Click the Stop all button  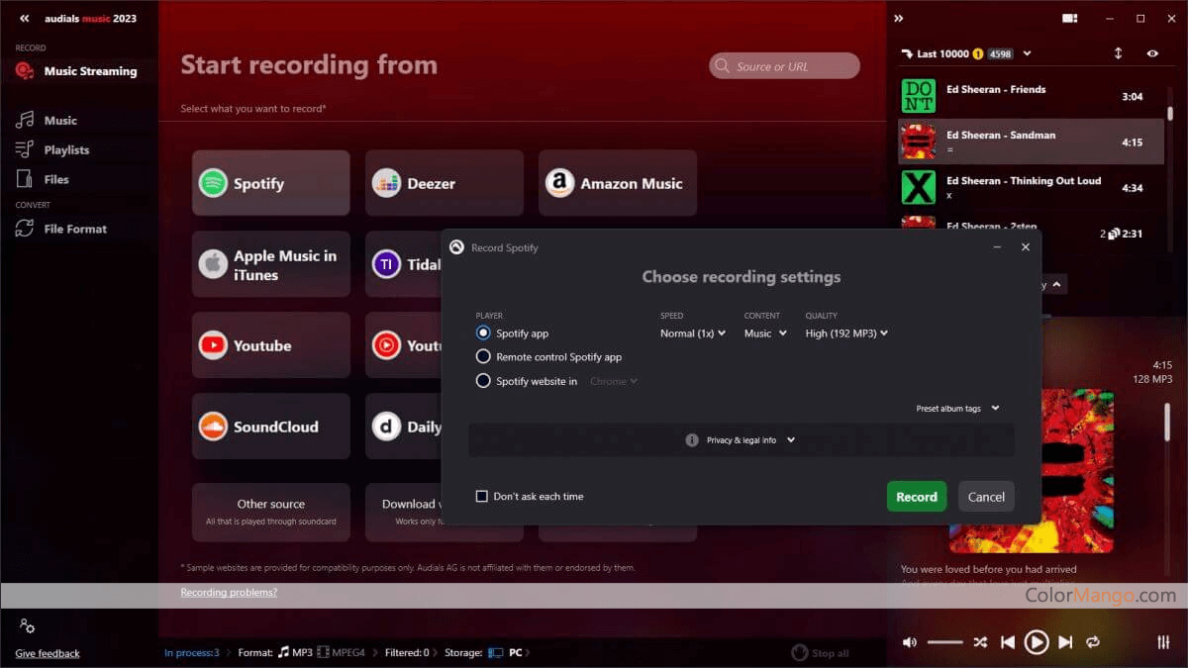point(821,653)
